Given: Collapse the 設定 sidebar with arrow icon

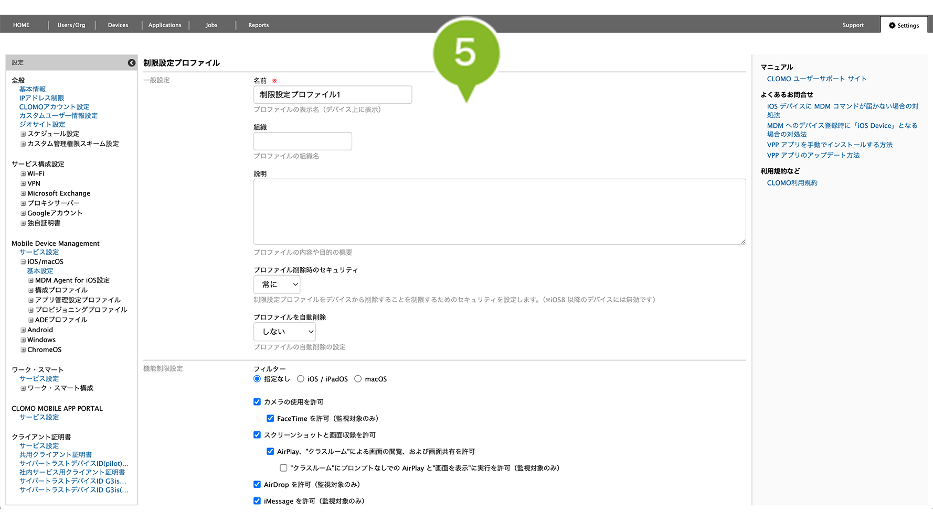Looking at the screenshot, I should [131, 63].
